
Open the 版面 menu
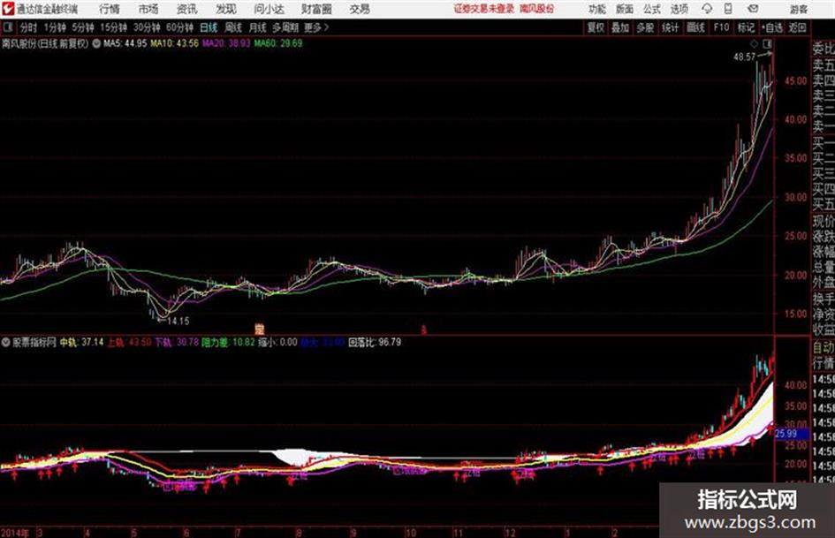point(625,9)
